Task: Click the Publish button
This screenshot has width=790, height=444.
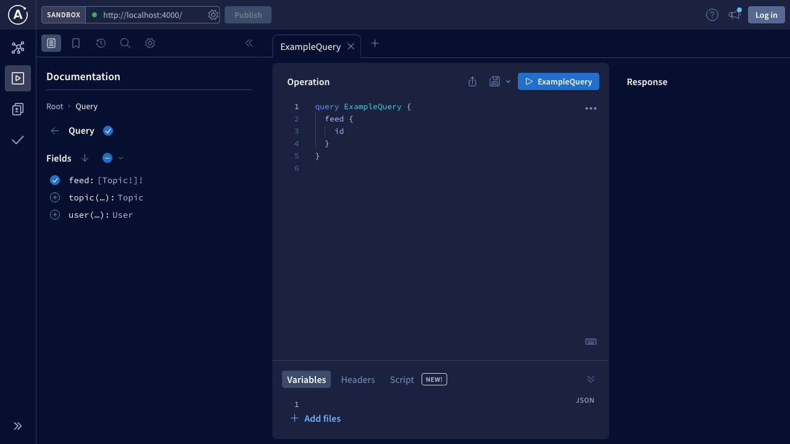Action: click(x=248, y=15)
